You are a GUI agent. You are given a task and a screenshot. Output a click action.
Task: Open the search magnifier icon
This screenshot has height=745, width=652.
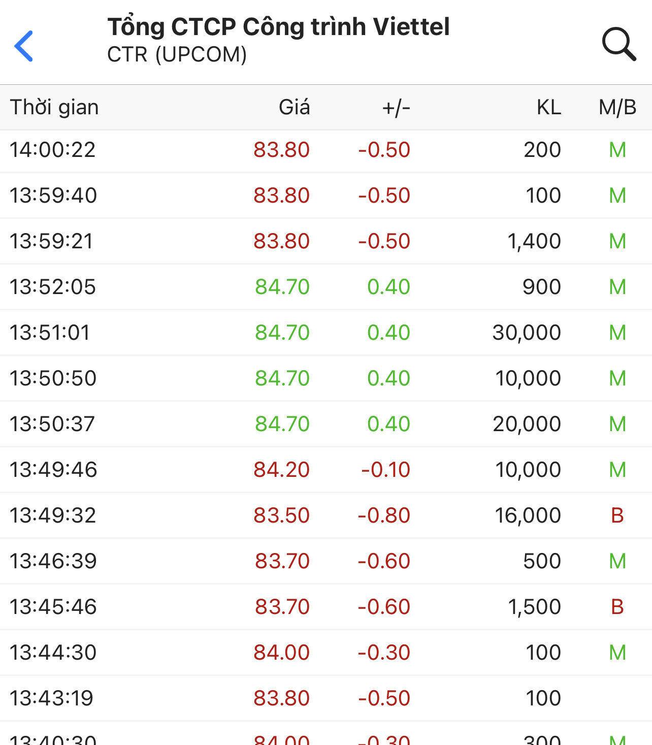(618, 45)
